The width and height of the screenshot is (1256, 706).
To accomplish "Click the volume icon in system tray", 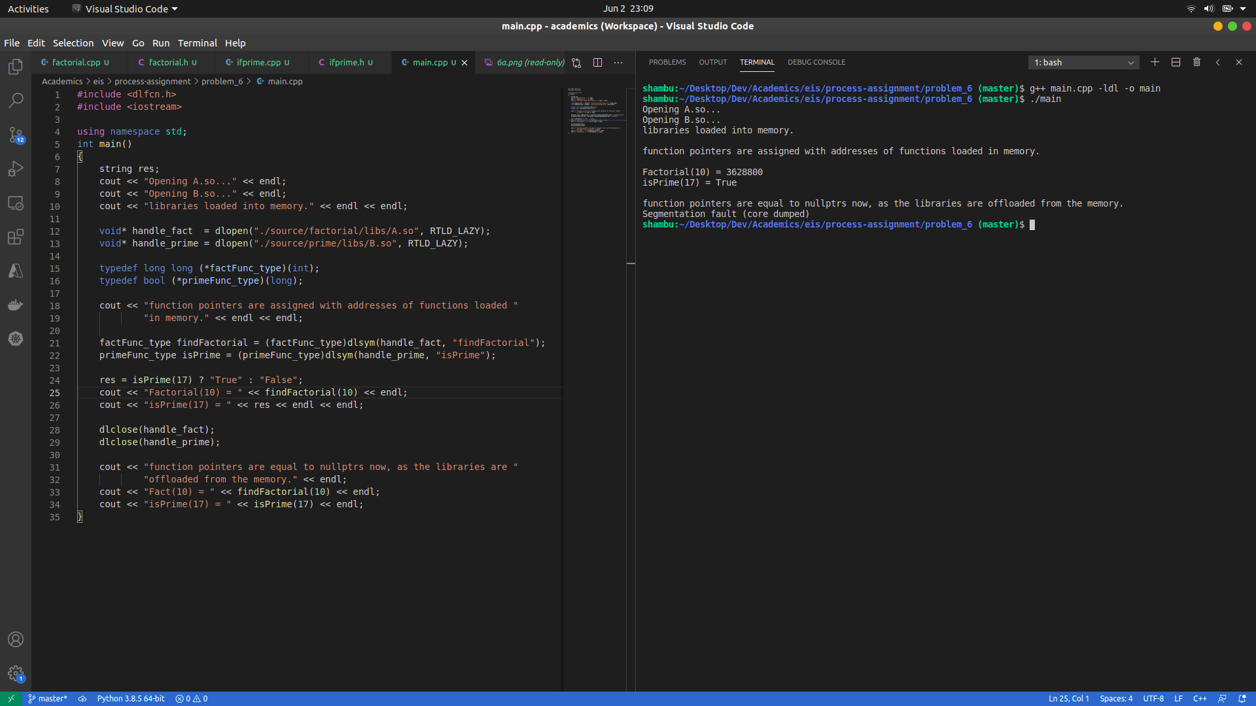I will 1209,9.
